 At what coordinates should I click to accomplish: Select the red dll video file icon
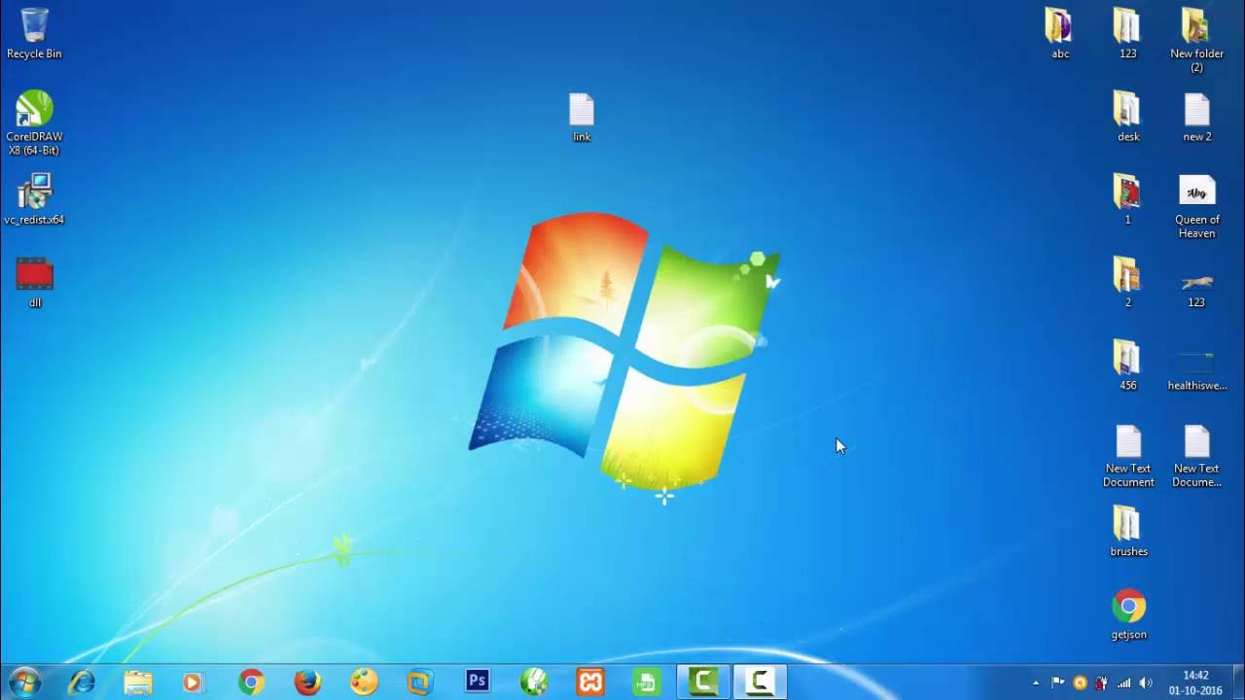pyautogui.click(x=35, y=282)
